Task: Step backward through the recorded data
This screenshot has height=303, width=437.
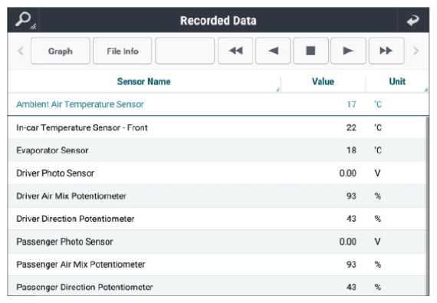Action: (x=273, y=51)
